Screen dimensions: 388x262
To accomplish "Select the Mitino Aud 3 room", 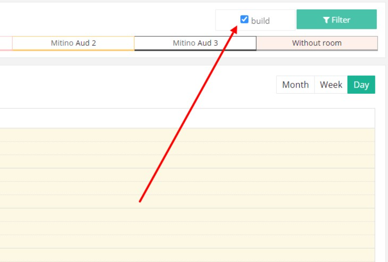I will pos(195,43).
